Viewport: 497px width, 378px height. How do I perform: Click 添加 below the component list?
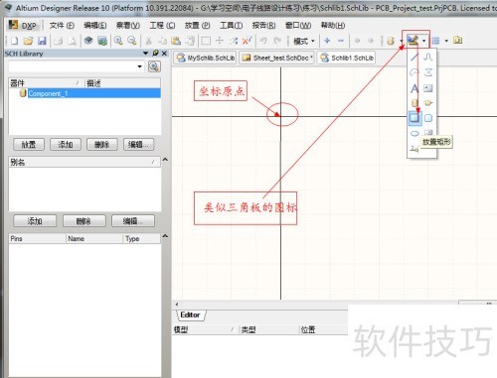pos(66,144)
